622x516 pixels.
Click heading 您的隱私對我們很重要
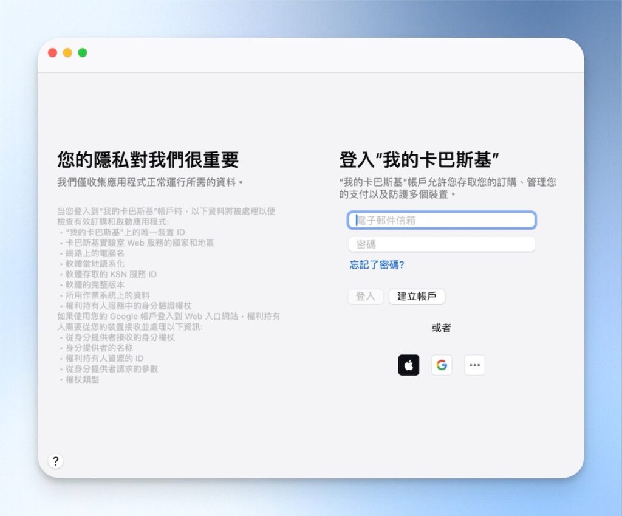(148, 160)
